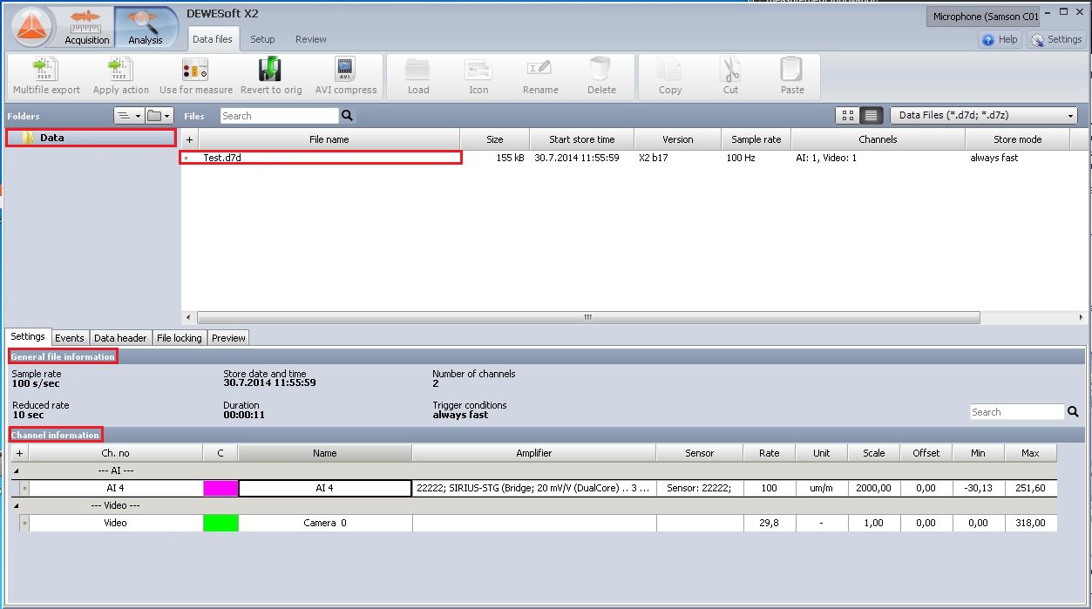Open the folder actions dropdown
The height and width of the screenshot is (609, 1092).
pos(159,116)
